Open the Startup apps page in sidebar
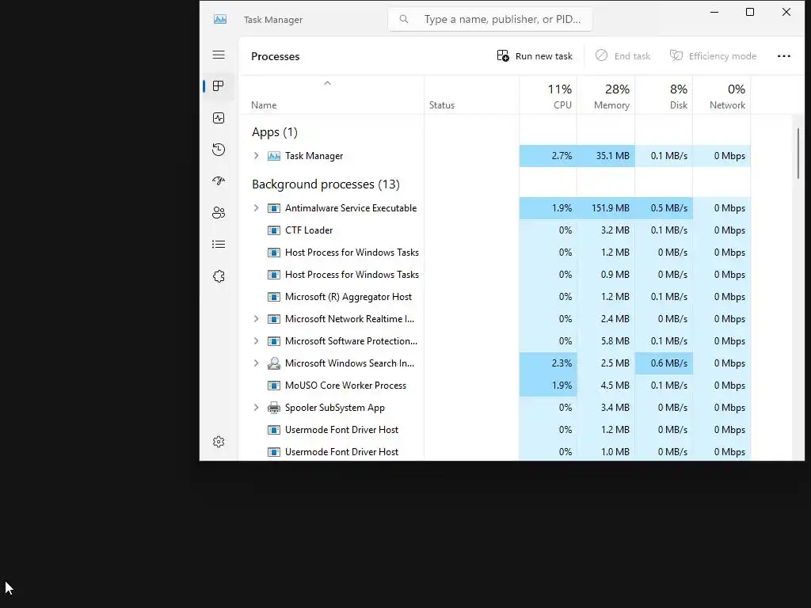 click(x=219, y=181)
